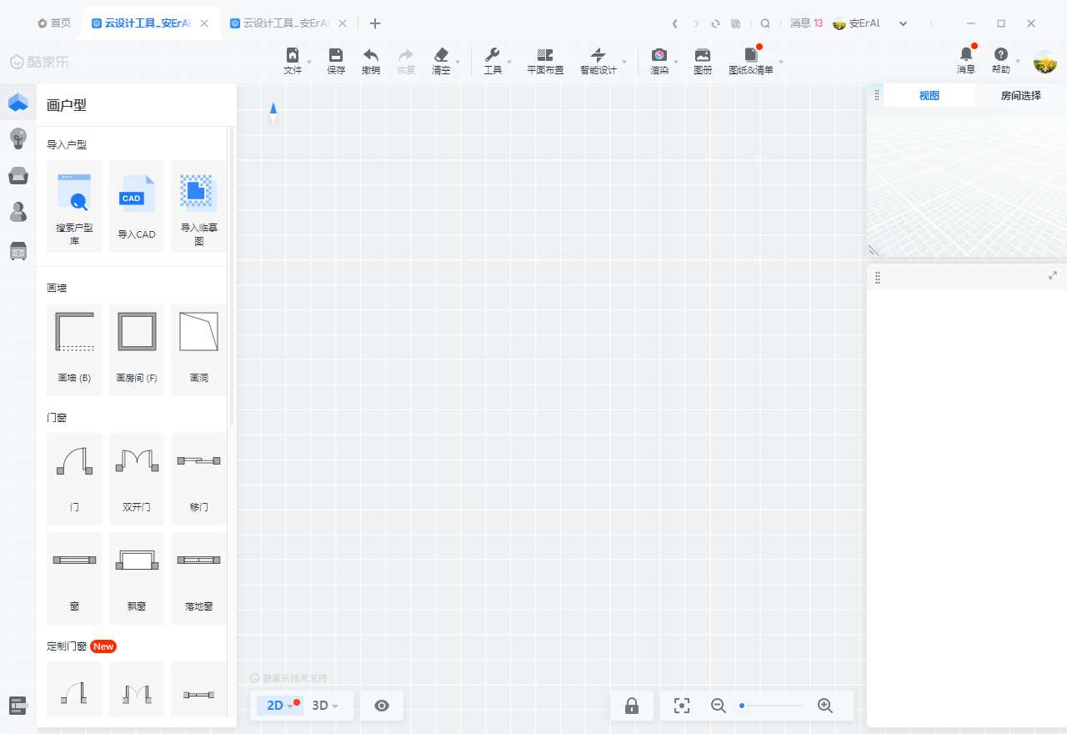Click the Save (保存) toolbar icon

click(x=336, y=61)
